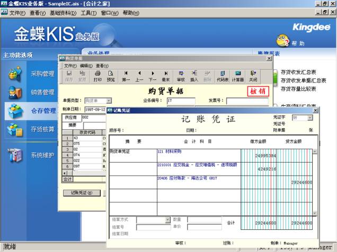Open 存货核算 module icon in sidebar
The height and width of the screenshot is (252, 337).
[x=15, y=129]
